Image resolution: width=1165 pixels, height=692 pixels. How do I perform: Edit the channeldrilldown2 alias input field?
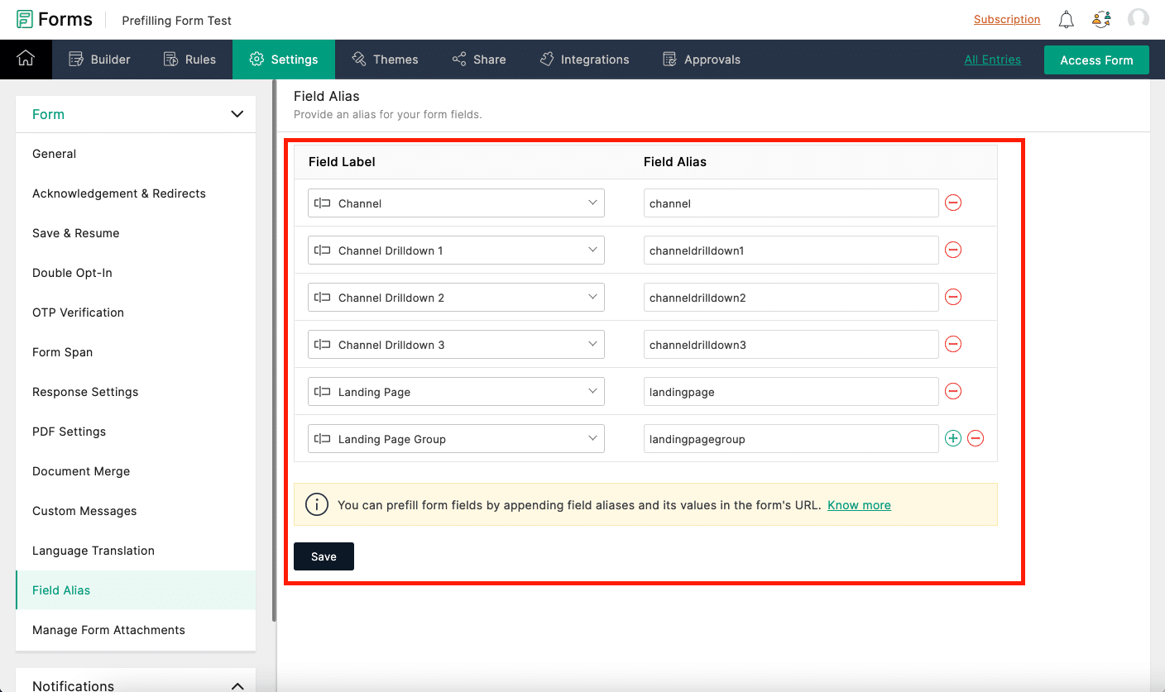pyautogui.click(x=790, y=297)
